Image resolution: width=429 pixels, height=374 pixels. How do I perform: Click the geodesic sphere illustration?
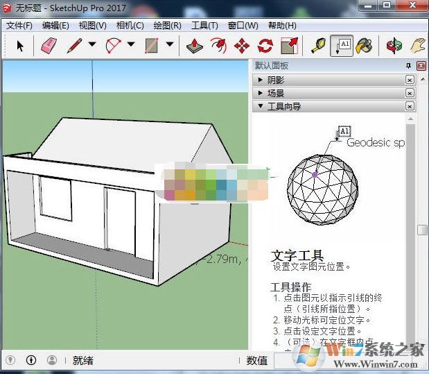[322, 189]
